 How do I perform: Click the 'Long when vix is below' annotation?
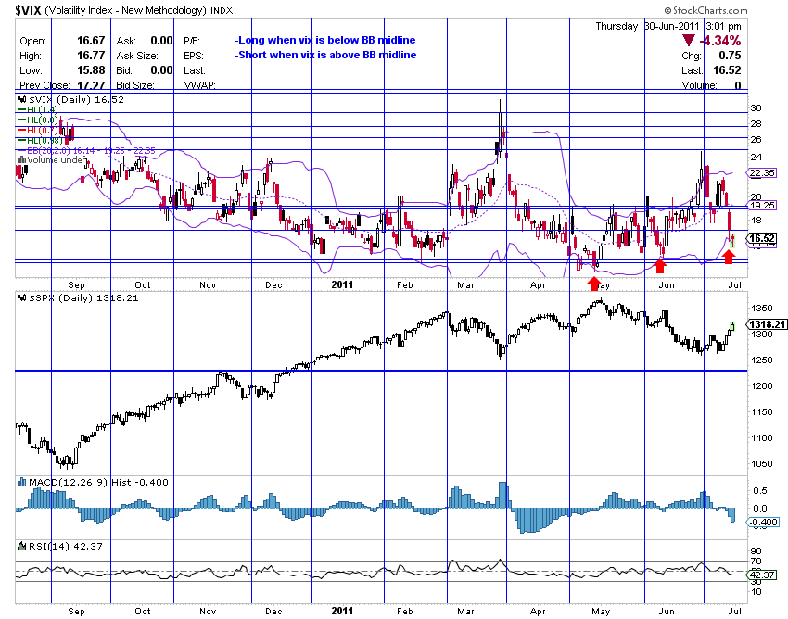324,41
